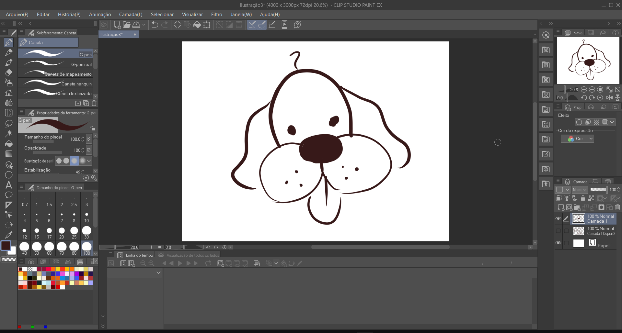Screen dimensions: 622x333
Task: Click the Undo arrow in toolbar
Action: pos(155,25)
